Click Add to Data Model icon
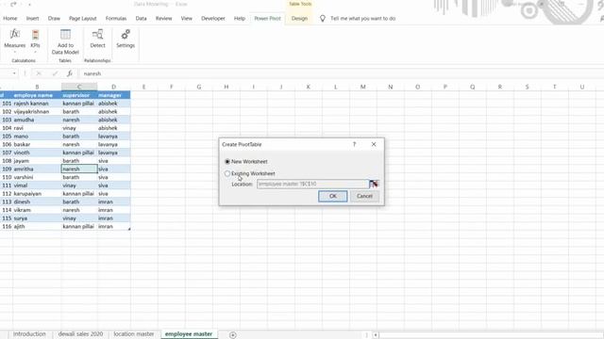Viewport: 604px width, 339px height. click(x=65, y=35)
